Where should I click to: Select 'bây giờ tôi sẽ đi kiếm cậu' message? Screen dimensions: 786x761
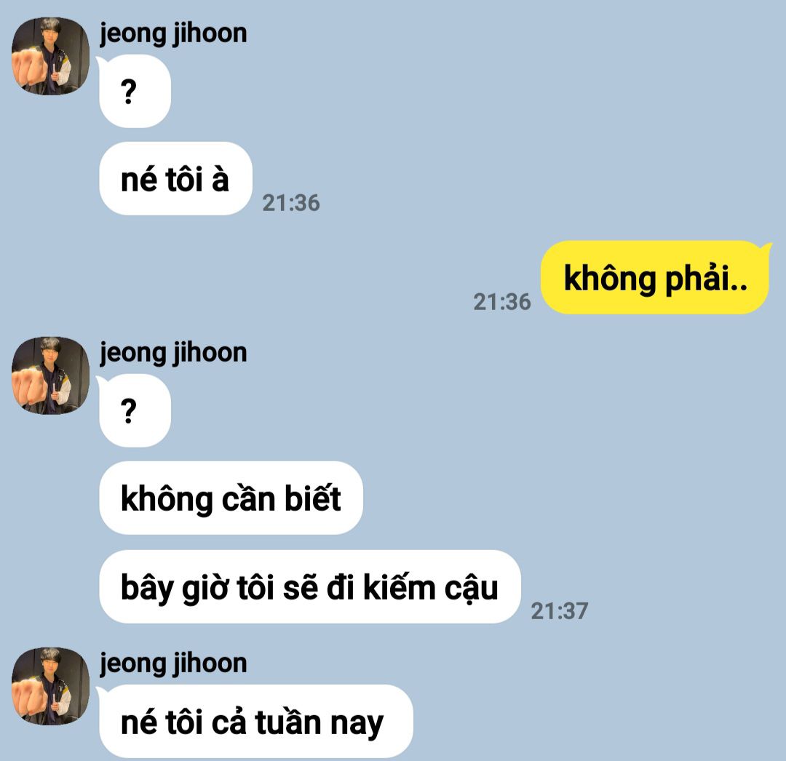[310, 586]
